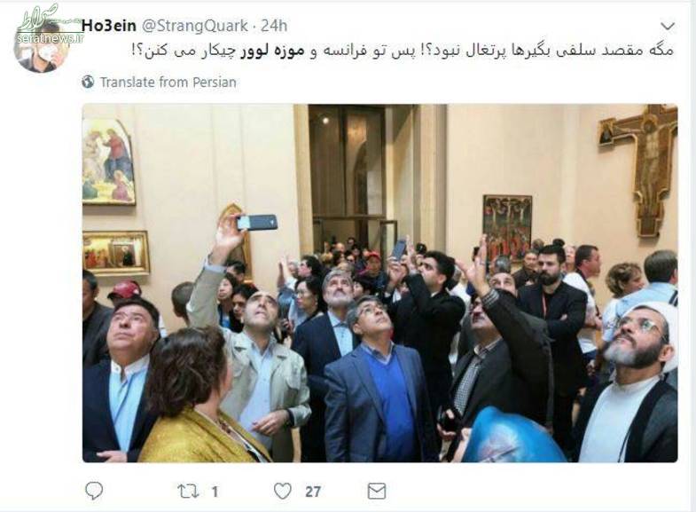The height and width of the screenshot is (512, 696).
Task: Click the bolded موزه لوور term
Action: (x=273, y=51)
